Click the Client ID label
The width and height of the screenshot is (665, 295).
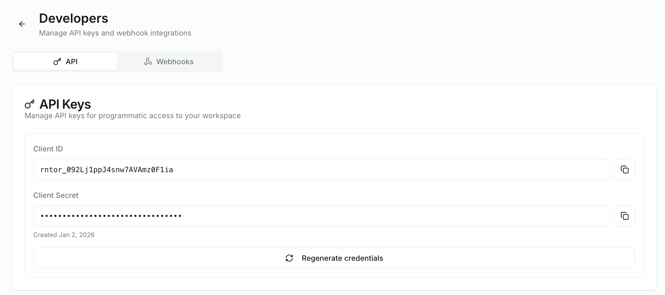pos(48,148)
